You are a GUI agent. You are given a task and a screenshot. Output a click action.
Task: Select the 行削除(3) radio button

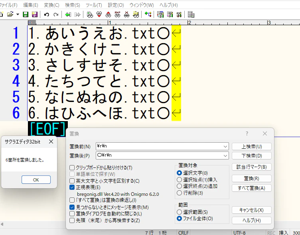(179, 193)
